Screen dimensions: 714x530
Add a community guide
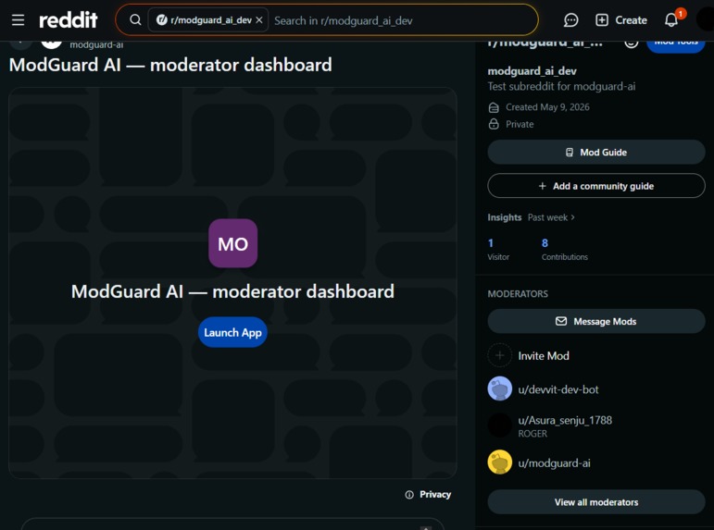click(596, 186)
